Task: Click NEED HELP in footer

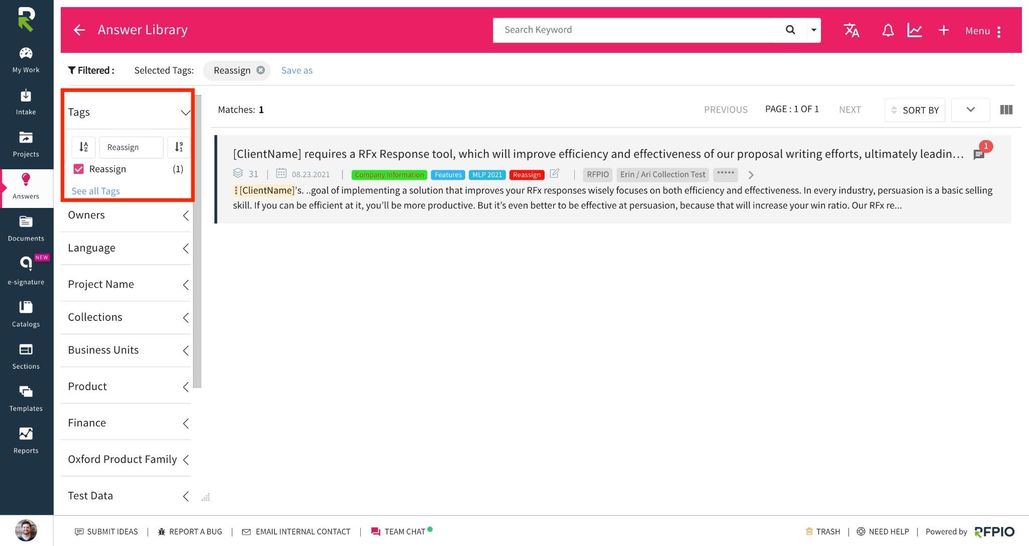Action: point(883,531)
